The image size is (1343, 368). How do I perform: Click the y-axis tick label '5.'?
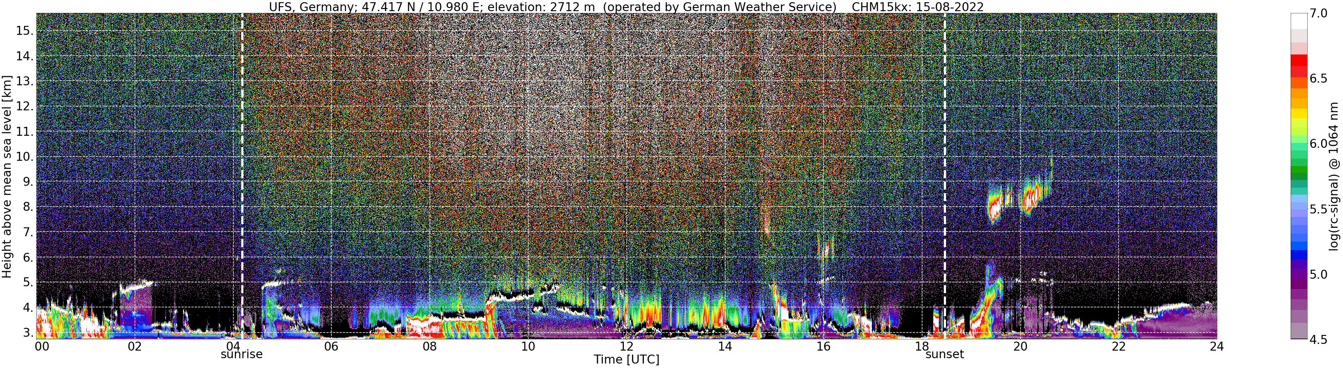click(x=28, y=283)
